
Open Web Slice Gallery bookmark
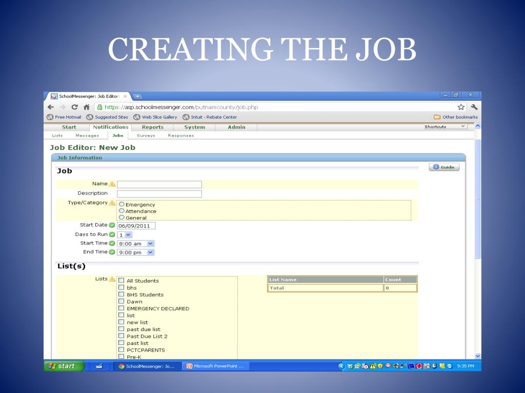pos(155,117)
